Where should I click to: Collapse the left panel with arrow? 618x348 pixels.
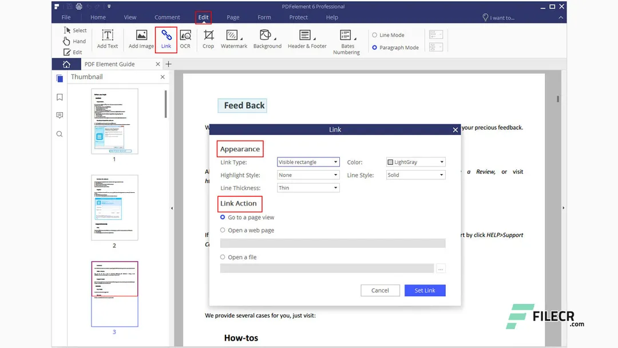click(x=172, y=208)
